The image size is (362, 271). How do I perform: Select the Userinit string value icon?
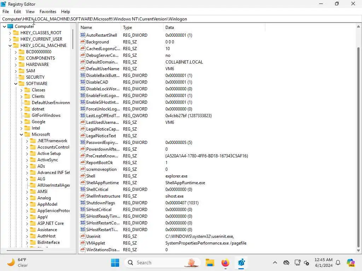(82, 236)
